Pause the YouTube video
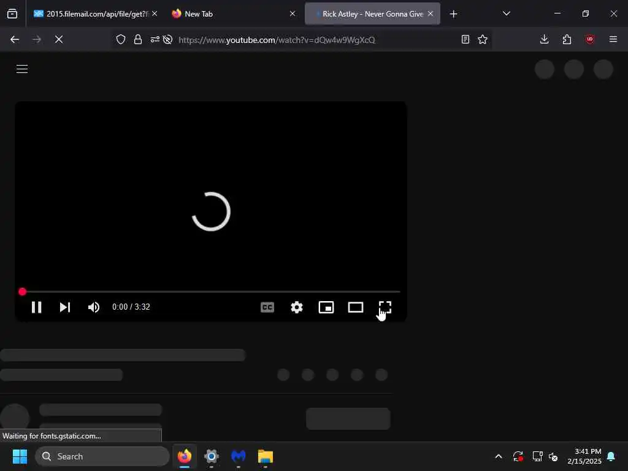The image size is (628, 471). pos(36,307)
